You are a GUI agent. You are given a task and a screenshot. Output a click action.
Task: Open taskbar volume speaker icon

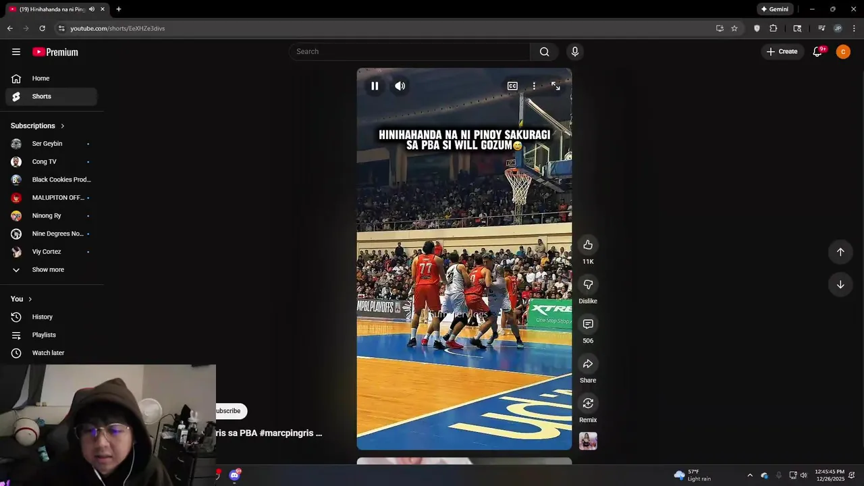tap(803, 475)
